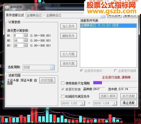The width and height of the screenshot is (141, 124).
Task: Click the 删除条件 button
Action: [69, 36]
